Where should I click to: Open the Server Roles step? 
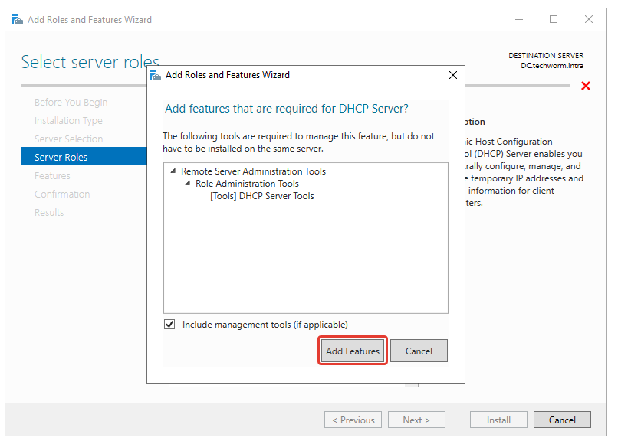(61, 158)
